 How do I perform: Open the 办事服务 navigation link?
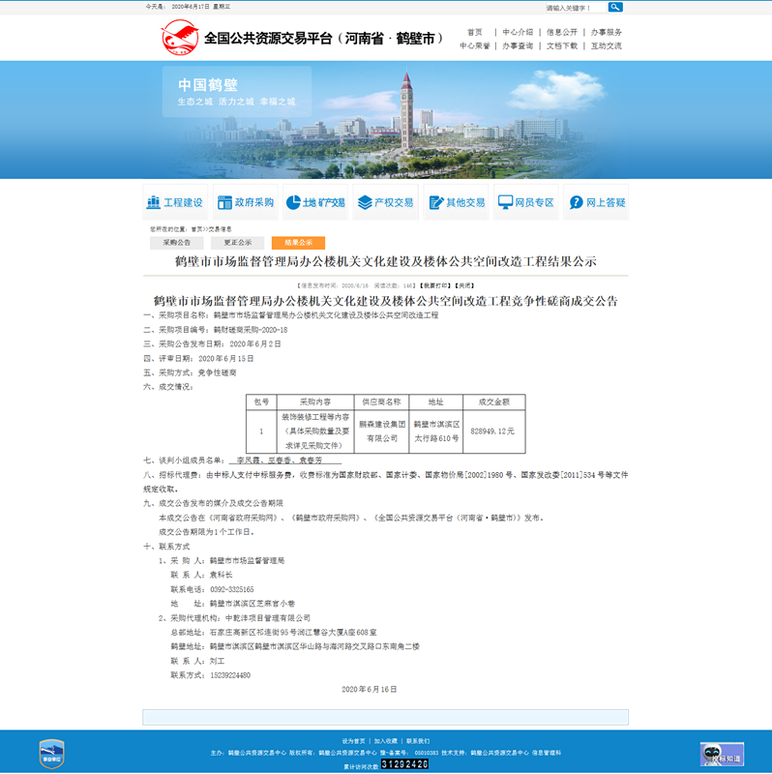(607, 32)
